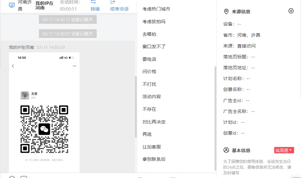Open the 高意愿 intent dropdown

[284, 150]
